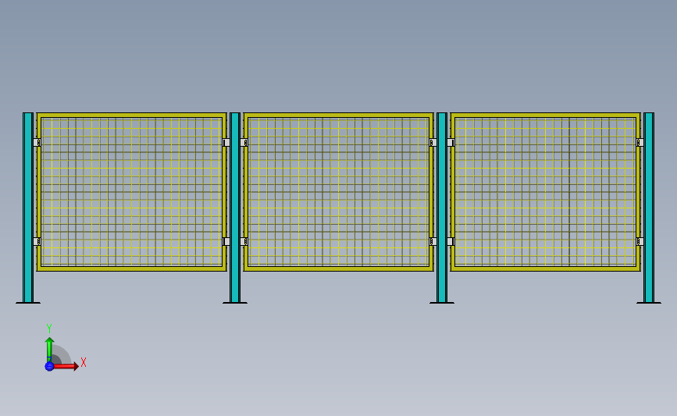Select the second teal fence post from the left
This screenshot has height=416, width=677.
click(x=235, y=207)
